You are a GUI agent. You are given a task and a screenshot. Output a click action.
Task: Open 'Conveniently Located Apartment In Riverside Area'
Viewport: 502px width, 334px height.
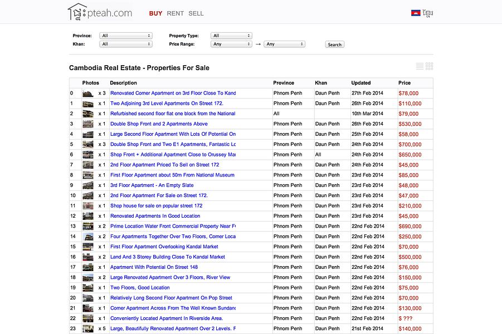[167, 318]
